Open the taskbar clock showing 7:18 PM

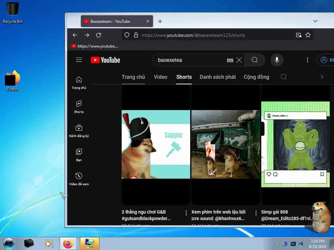[x=317, y=244]
